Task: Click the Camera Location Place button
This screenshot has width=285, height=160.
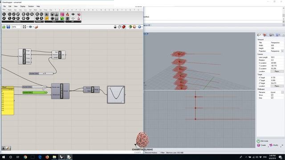Action: 277,72
